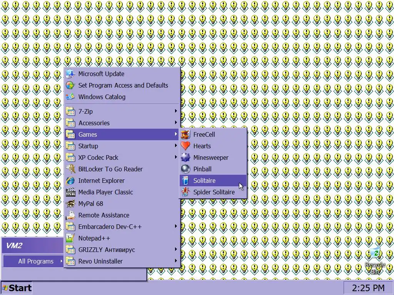The image size is (394, 295).
Task: Click the 7-Zip folder icon
Action: [70, 111]
